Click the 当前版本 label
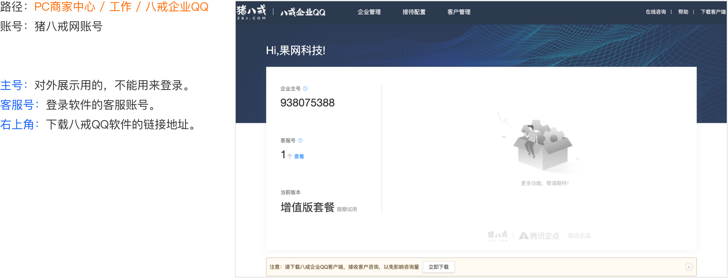The height and width of the screenshot is (278, 728). [x=290, y=192]
